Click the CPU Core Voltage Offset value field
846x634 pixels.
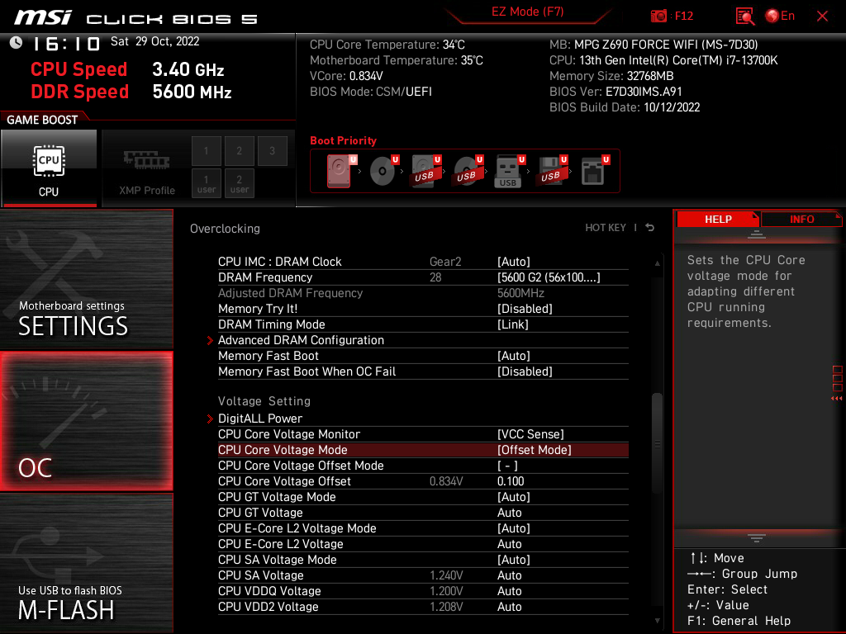pos(511,481)
